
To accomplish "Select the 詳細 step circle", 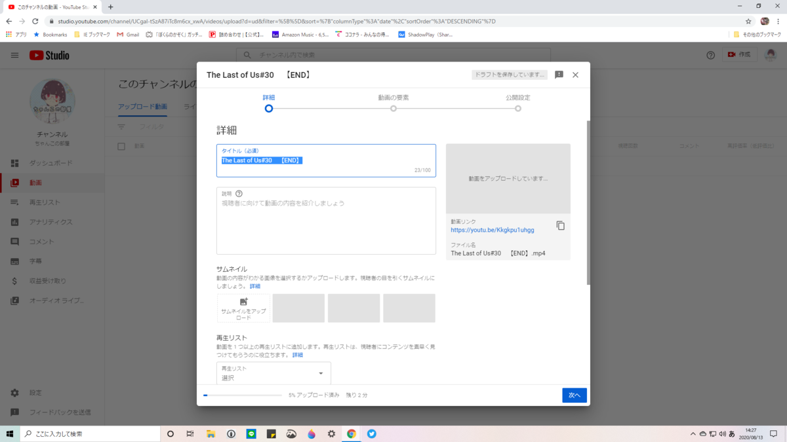I will tap(268, 108).
